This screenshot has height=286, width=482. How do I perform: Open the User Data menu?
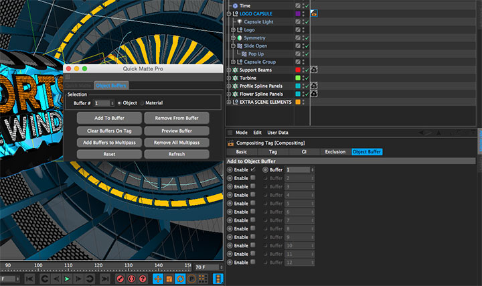click(x=277, y=133)
